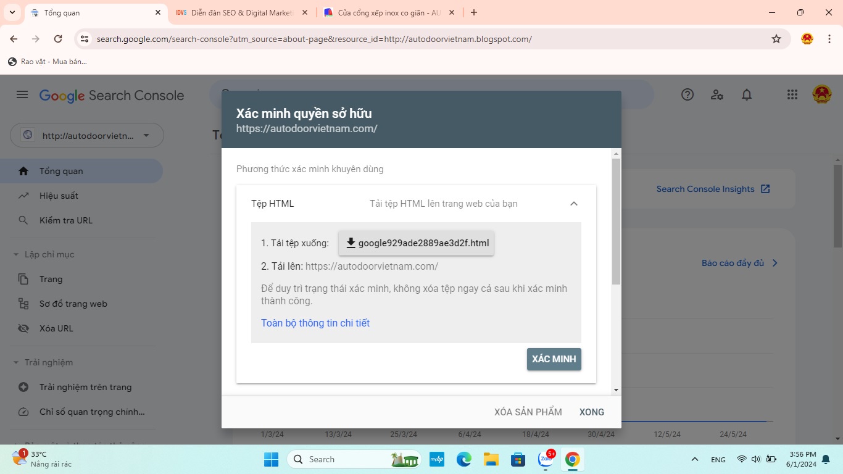Switch to Cửa cổng xếp inox co giãn tab
The height and width of the screenshot is (474, 843).
point(389,12)
